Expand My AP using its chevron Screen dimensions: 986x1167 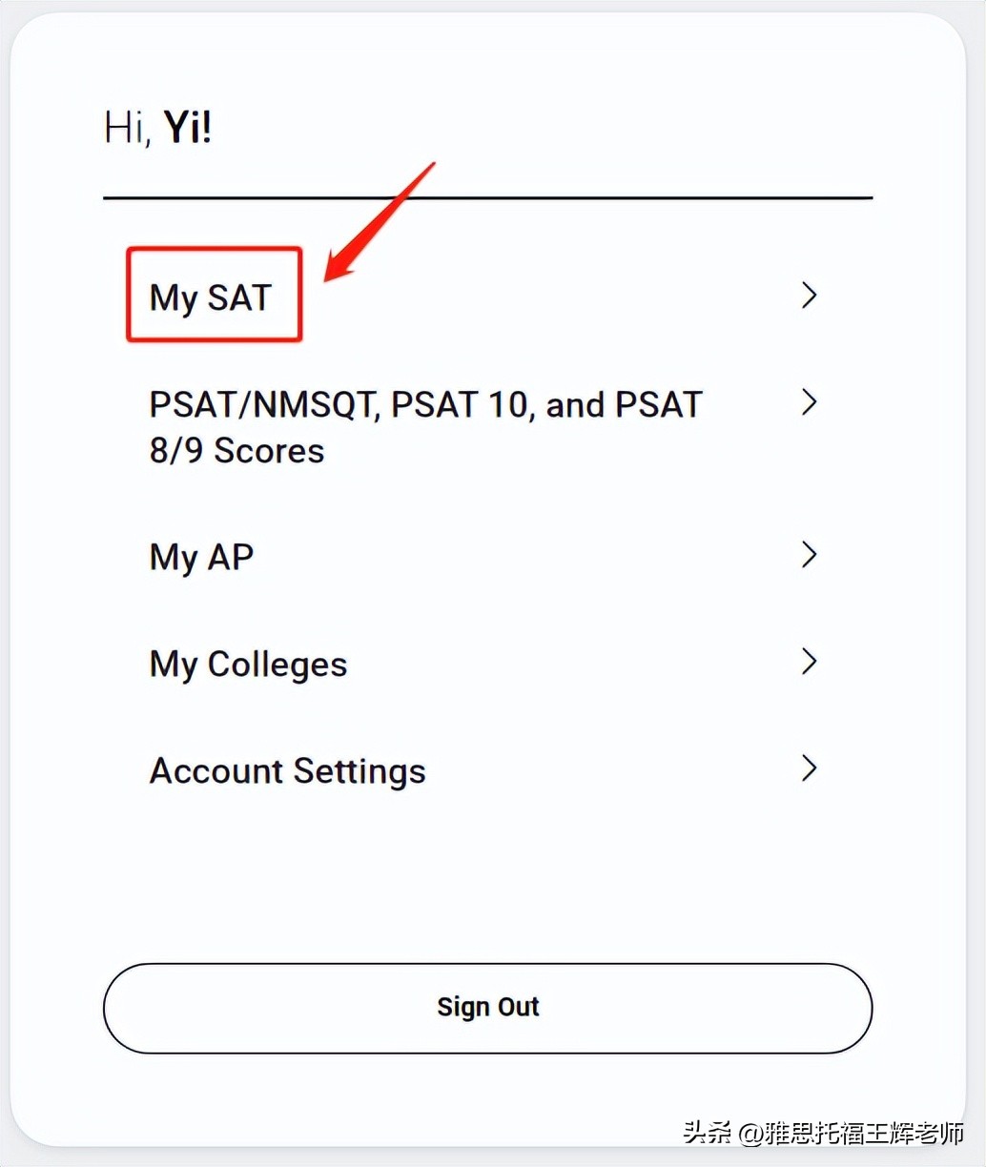809,555
